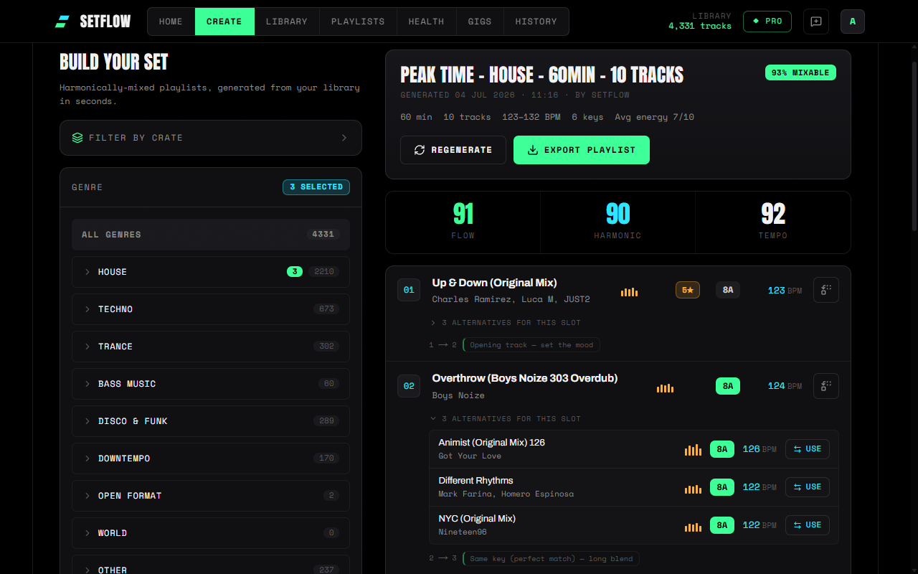Expand the Techno genre row
This screenshot has width=918, height=574.
point(211,309)
